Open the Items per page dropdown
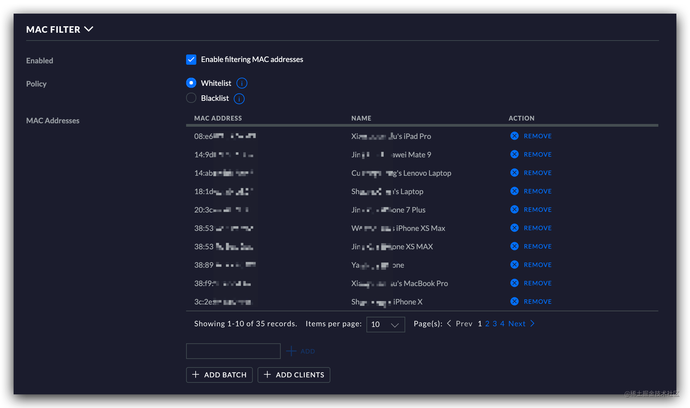The height and width of the screenshot is (408, 690). pyautogui.click(x=385, y=324)
